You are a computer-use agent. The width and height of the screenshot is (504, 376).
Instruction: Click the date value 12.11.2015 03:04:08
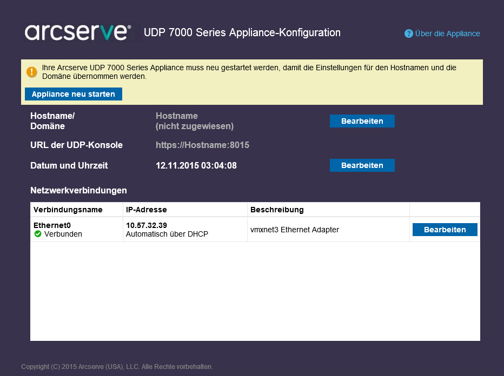click(196, 165)
